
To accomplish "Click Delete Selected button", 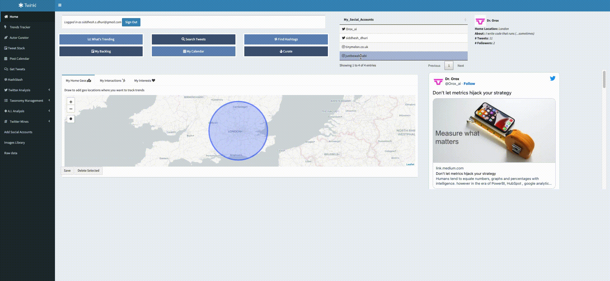I will pyautogui.click(x=88, y=171).
